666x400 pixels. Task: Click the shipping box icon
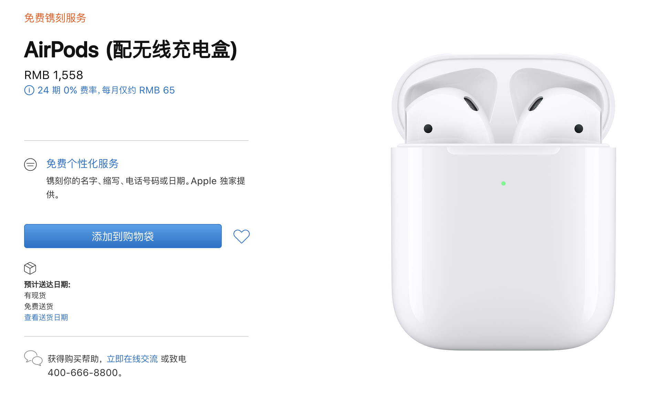30,268
